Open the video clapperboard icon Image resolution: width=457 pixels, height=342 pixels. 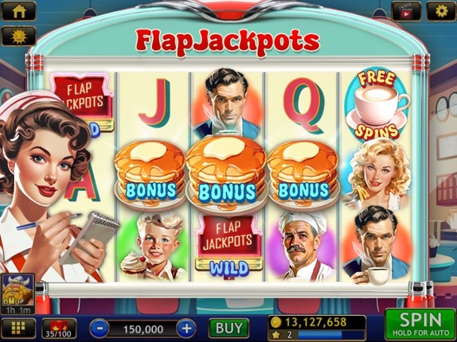coord(406,11)
